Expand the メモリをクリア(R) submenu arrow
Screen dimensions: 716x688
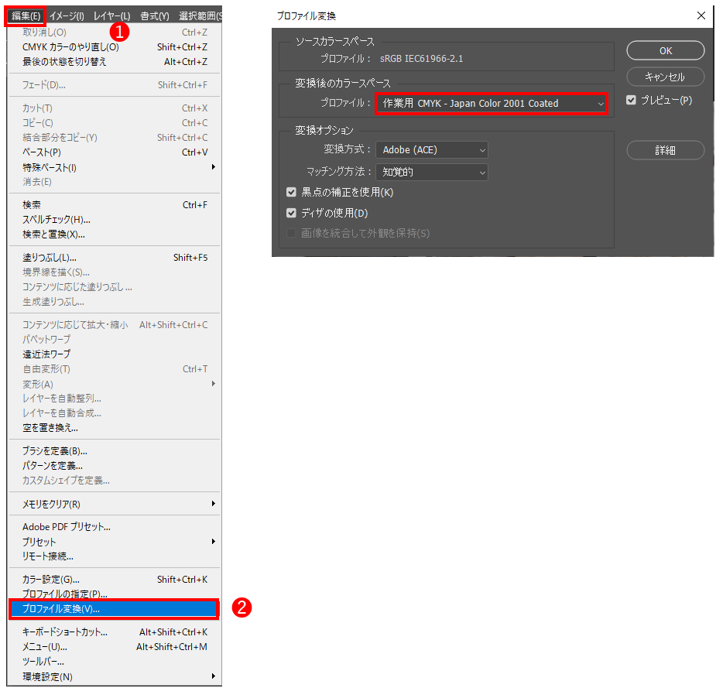213,504
